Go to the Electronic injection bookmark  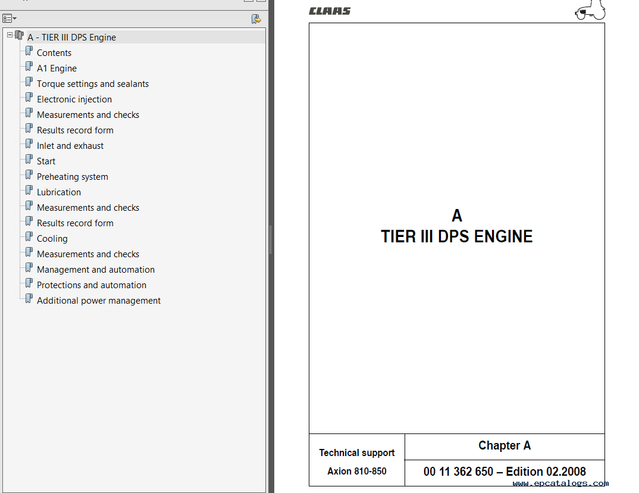[x=74, y=99]
